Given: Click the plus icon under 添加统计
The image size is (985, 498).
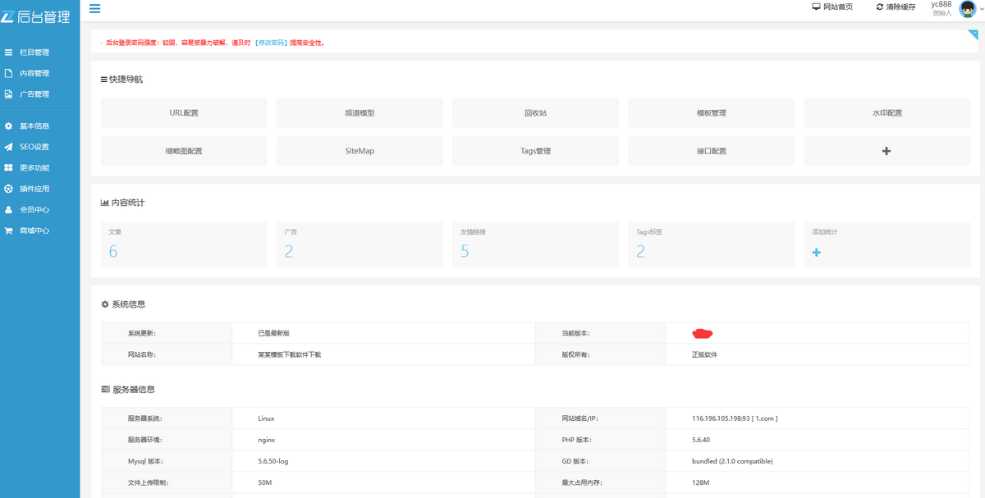Looking at the screenshot, I should click(816, 253).
